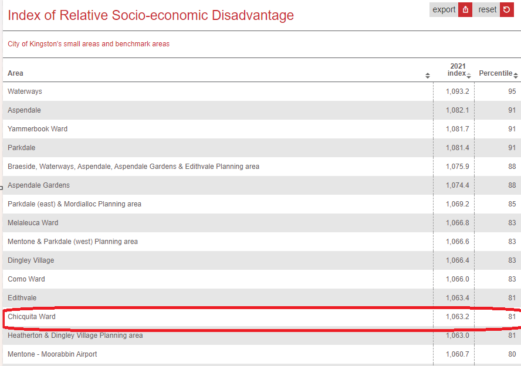Sort by the 2021 index header label
This screenshot has height=366, width=521.
[x=457, y=70]
